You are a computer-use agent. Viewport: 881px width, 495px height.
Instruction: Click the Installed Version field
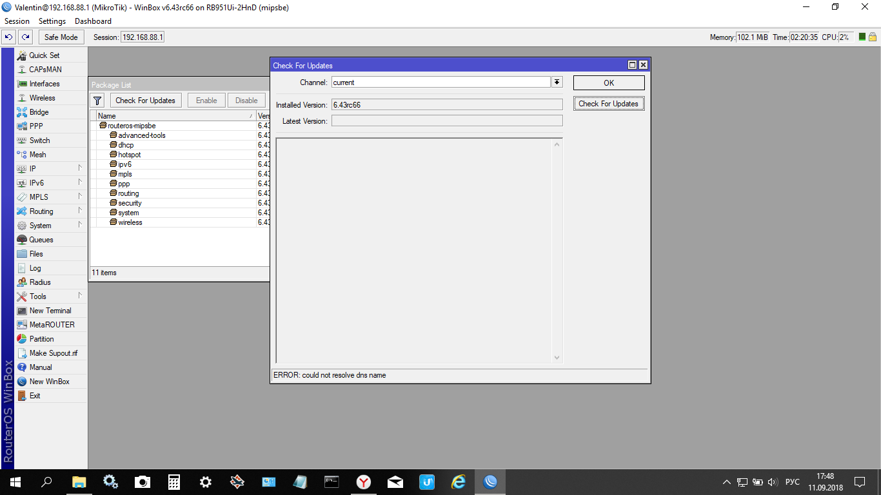[447, 104]
